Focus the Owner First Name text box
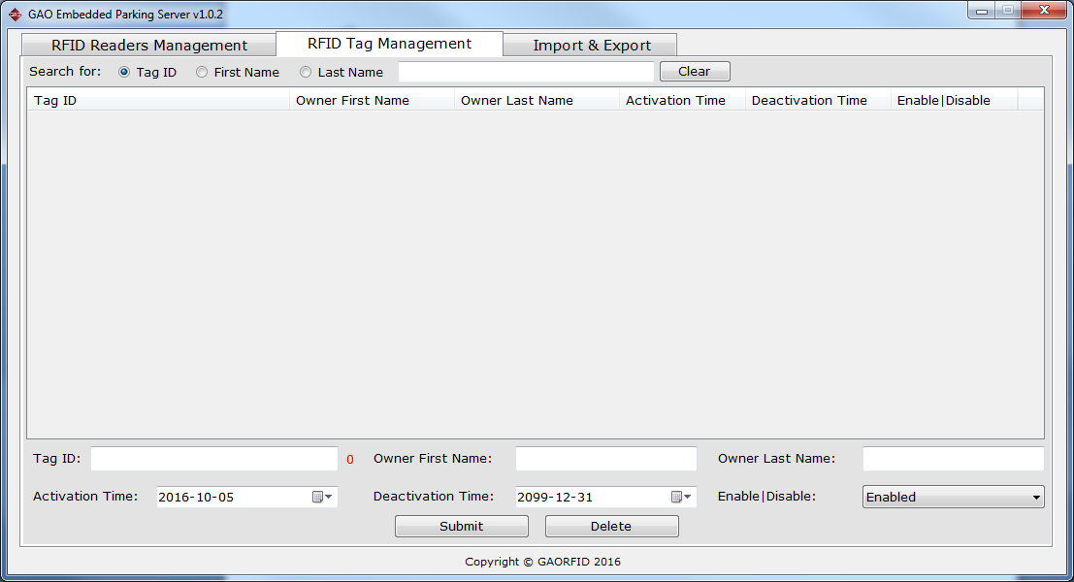 (605, 459)
